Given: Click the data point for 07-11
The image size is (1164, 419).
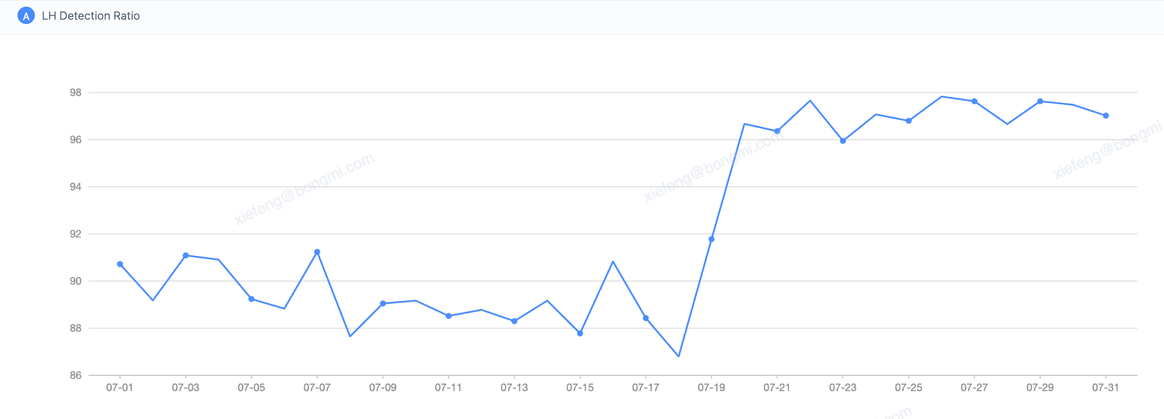Looking at the screenshot, I should coord(449,316).
